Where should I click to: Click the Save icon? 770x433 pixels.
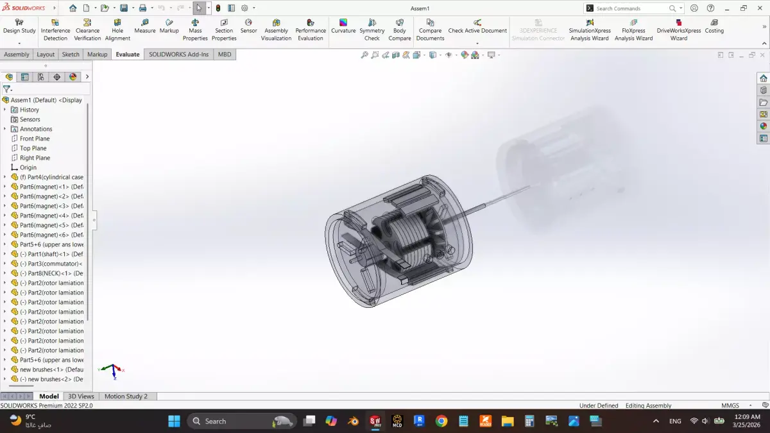(x=124, y=8)
